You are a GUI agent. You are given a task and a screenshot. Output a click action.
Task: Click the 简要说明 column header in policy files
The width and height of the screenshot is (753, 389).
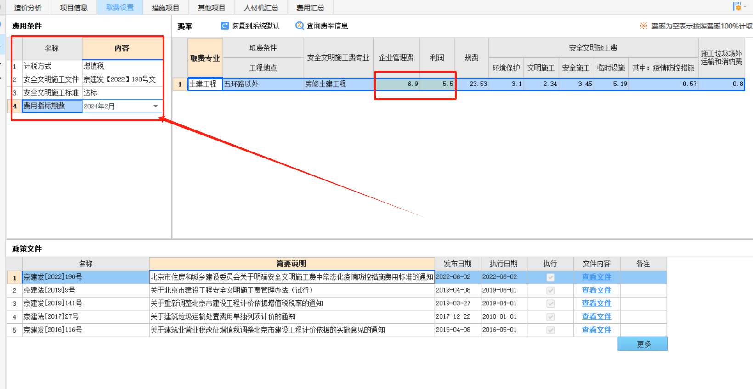click(292, 264)
